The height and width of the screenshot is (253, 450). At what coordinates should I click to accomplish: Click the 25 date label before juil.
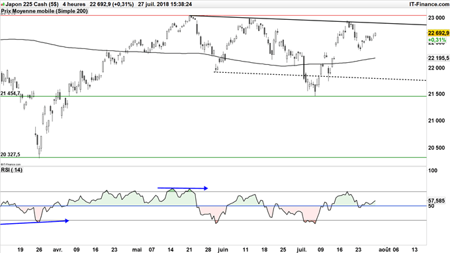[x=283, y=250]
